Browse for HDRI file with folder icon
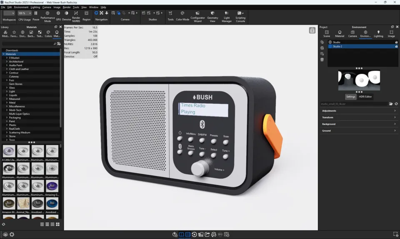 pos(391,104)
